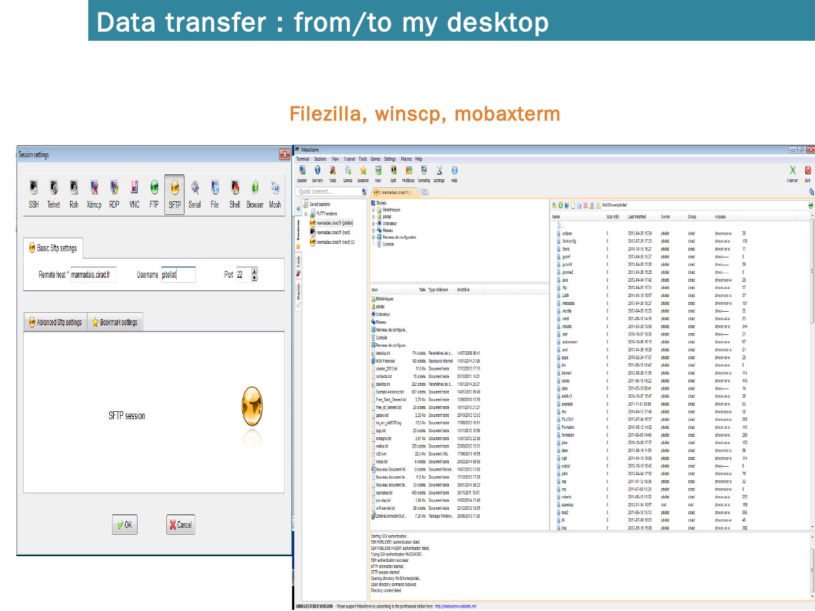
Task: Open the Terminal menu in MobaXterm
Action: pyautogui.click(x=303, y=159)
